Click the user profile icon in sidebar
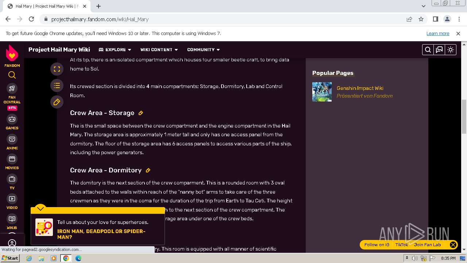Viewport: 467px width, 263px height. tap(12, 243)
